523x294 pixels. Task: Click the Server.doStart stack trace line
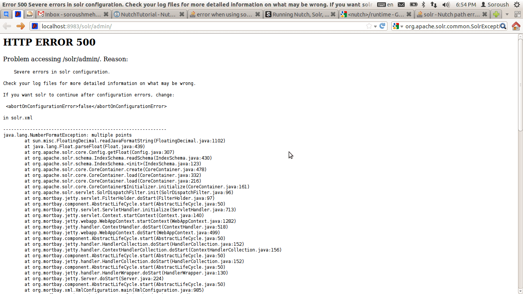[94, 279]
